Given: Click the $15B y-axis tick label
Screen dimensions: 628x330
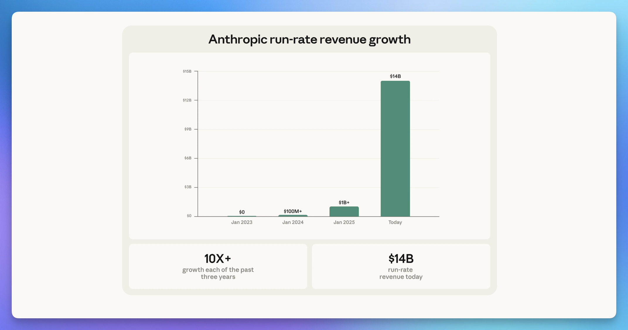Looking at the screenshot, I should pos(187,71).
